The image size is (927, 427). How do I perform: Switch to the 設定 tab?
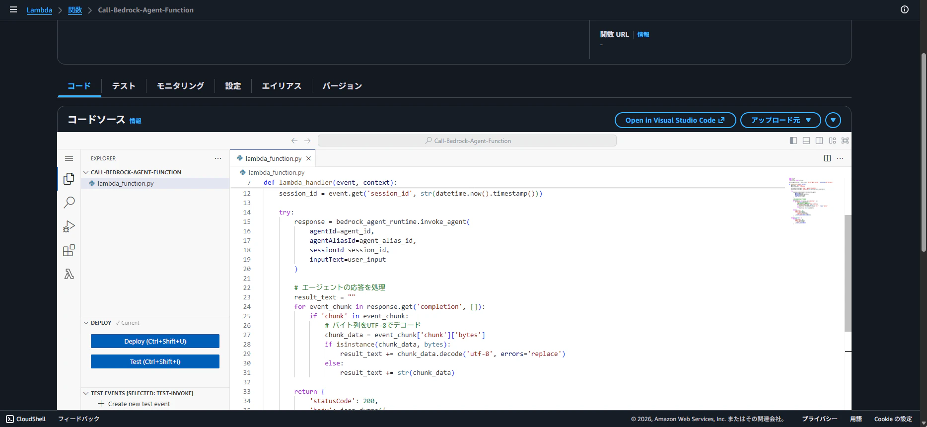point(233,86)
